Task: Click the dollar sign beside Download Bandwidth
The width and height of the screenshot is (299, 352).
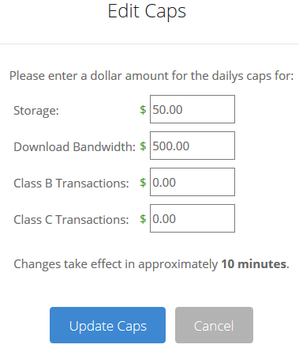Action: point(143,146)
